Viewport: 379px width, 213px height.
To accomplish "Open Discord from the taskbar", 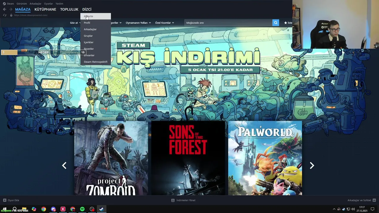I will 53,209.
